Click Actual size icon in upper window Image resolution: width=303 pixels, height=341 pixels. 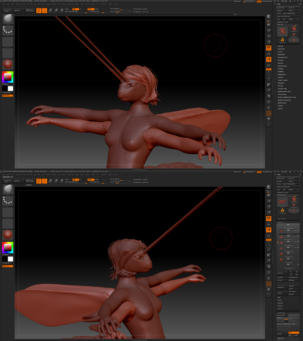click(269, 36)
